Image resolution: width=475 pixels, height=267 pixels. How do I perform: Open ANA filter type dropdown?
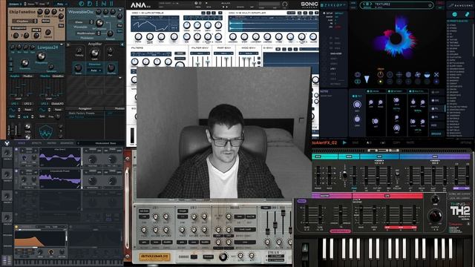click(154, 54)
